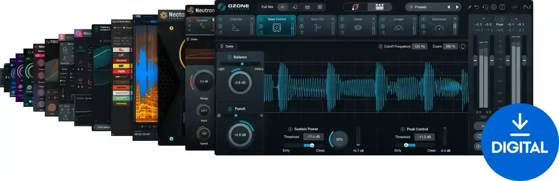Image resolution: width=559 pixels, height=181 pixels.
Task: Toggle power on the Imager module
Action: [x=383, y=19]
